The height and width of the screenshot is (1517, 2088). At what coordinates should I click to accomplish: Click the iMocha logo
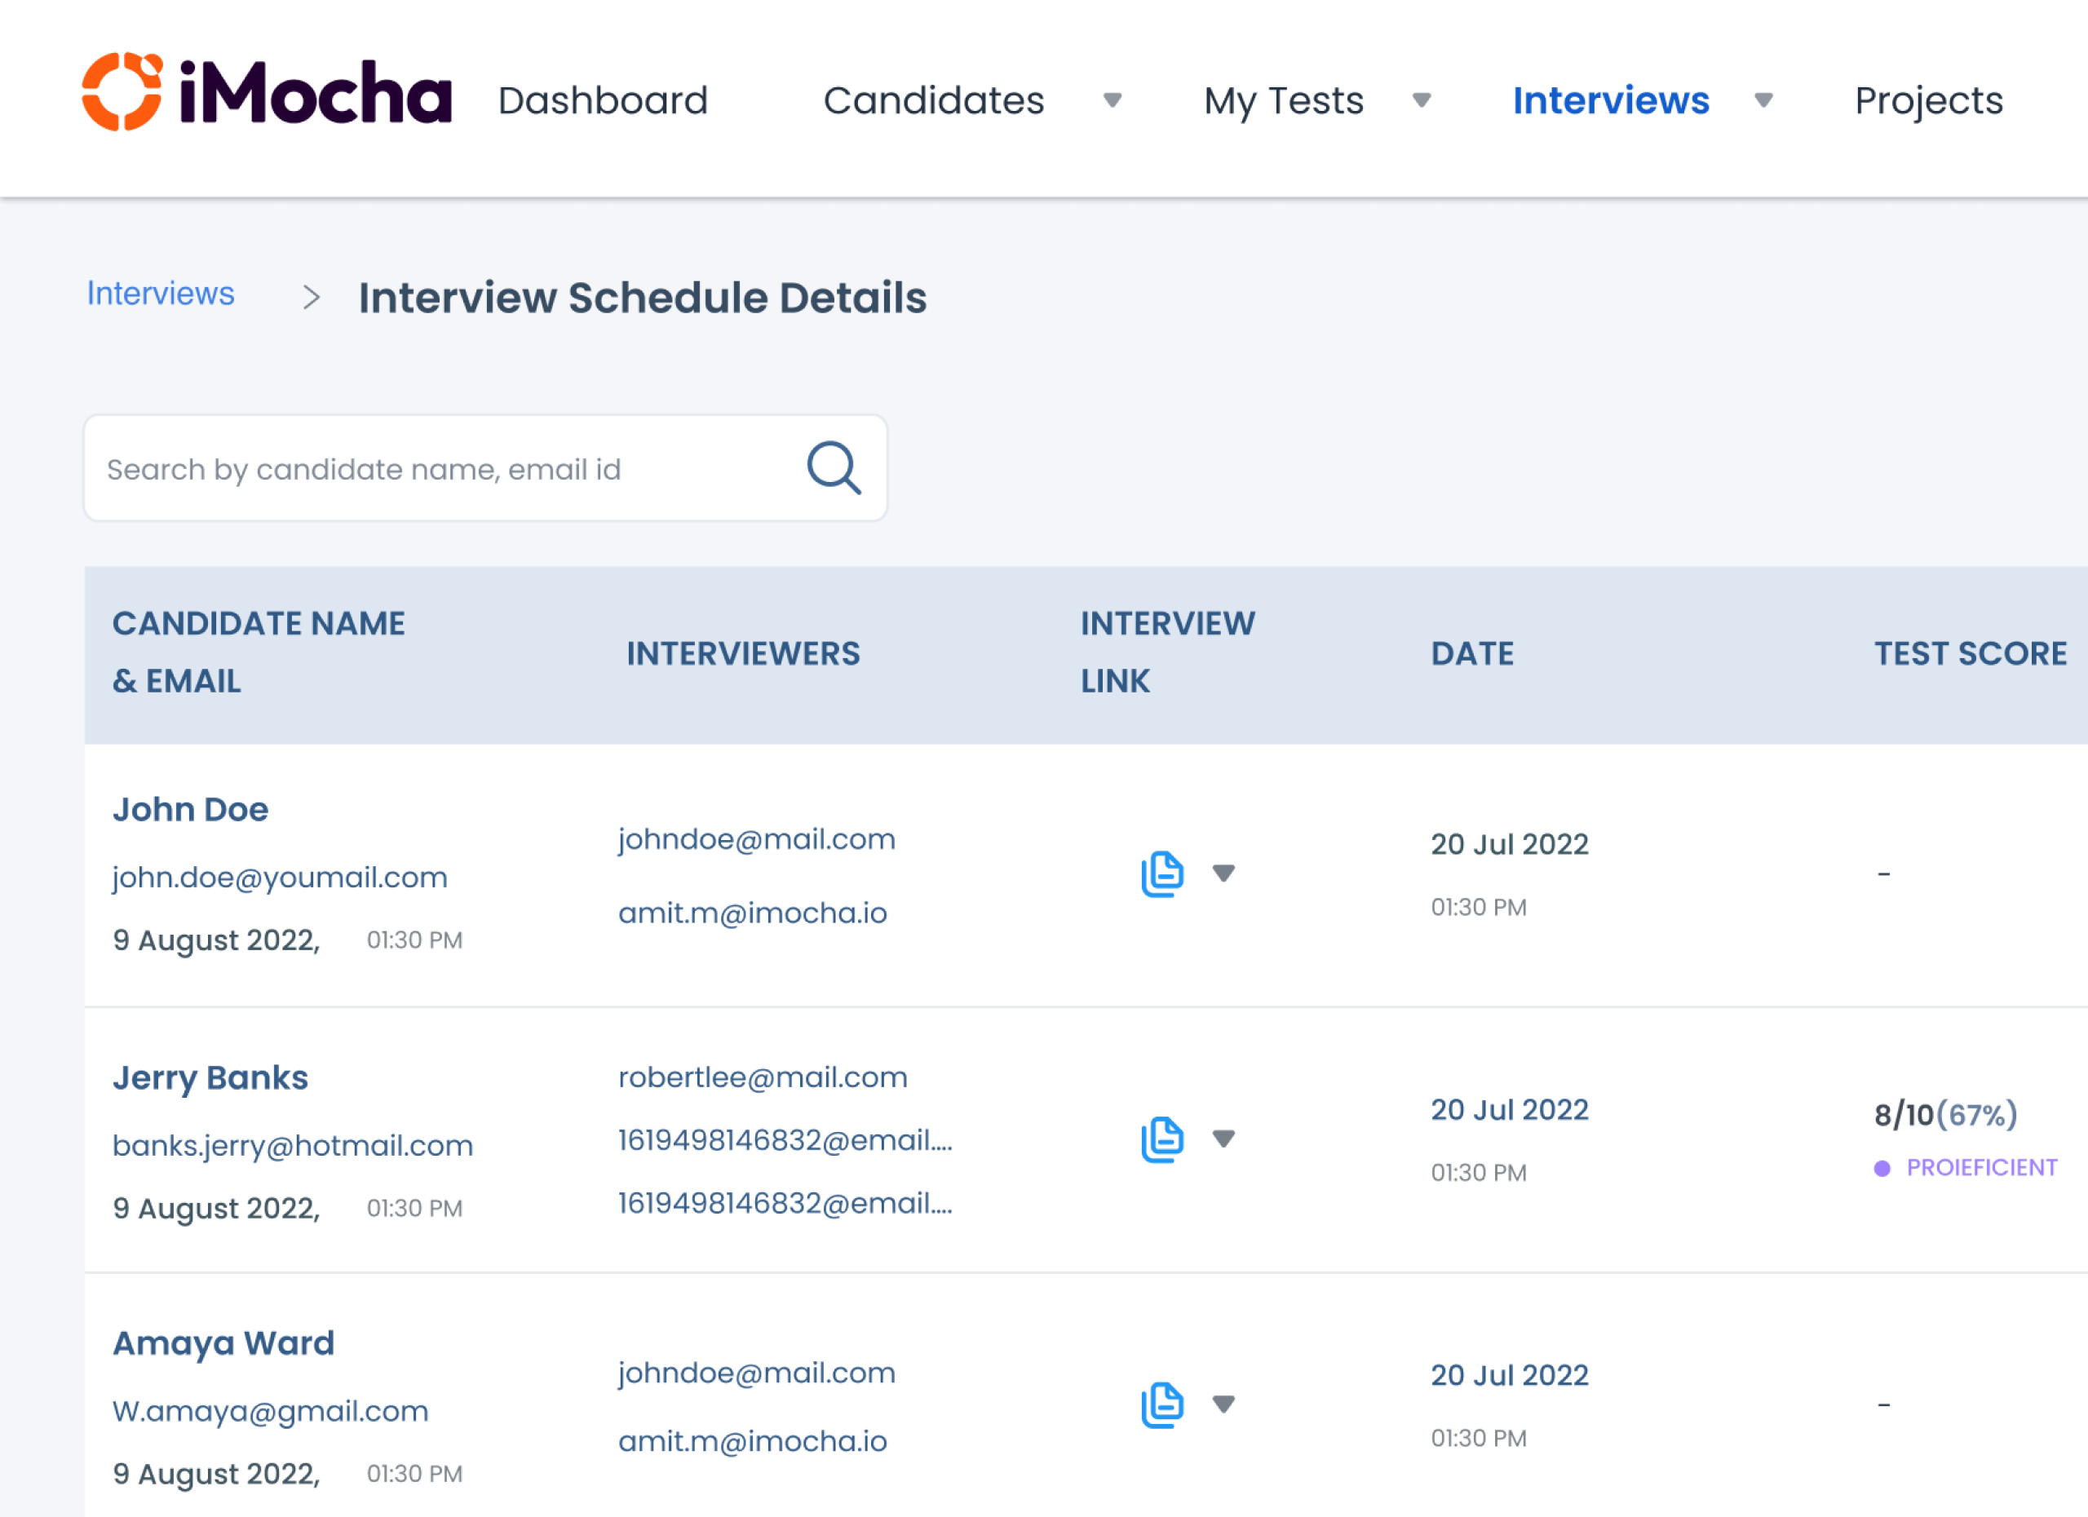coord(266,93)
